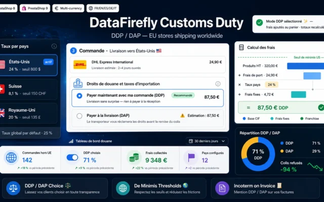Click the globe icon for Commandes hors UE
This screenshot has height=202, width=324.
click(11, 158)
